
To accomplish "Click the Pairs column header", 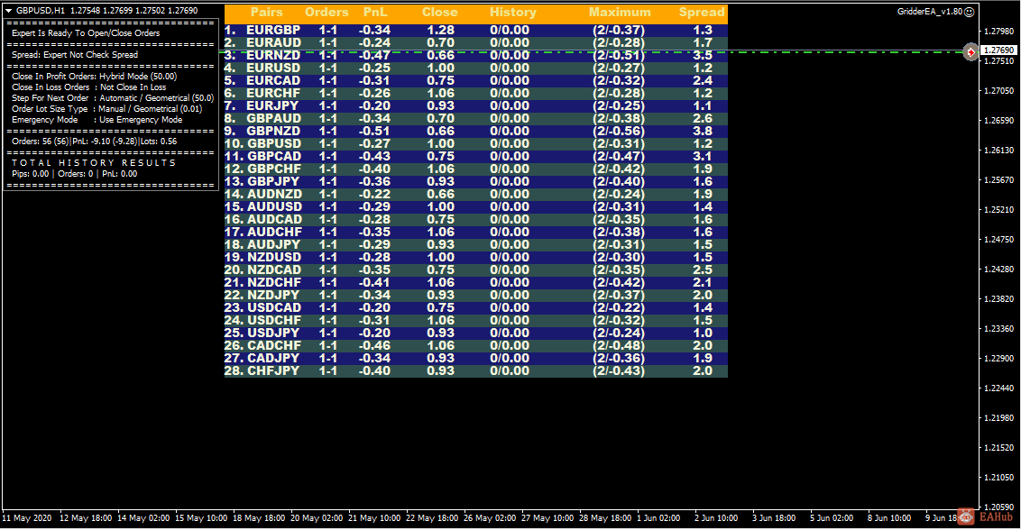I will pyautogui.click(x=266, y=13).
